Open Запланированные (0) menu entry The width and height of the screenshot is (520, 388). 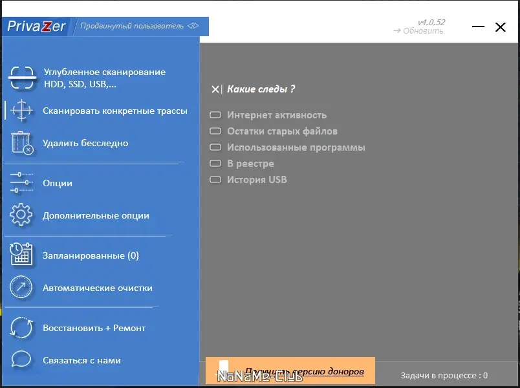click(x=91, y=255)
